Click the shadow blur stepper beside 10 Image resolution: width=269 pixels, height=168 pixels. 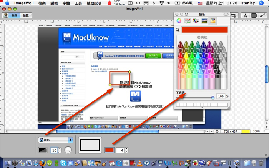[x=60, y=150]
